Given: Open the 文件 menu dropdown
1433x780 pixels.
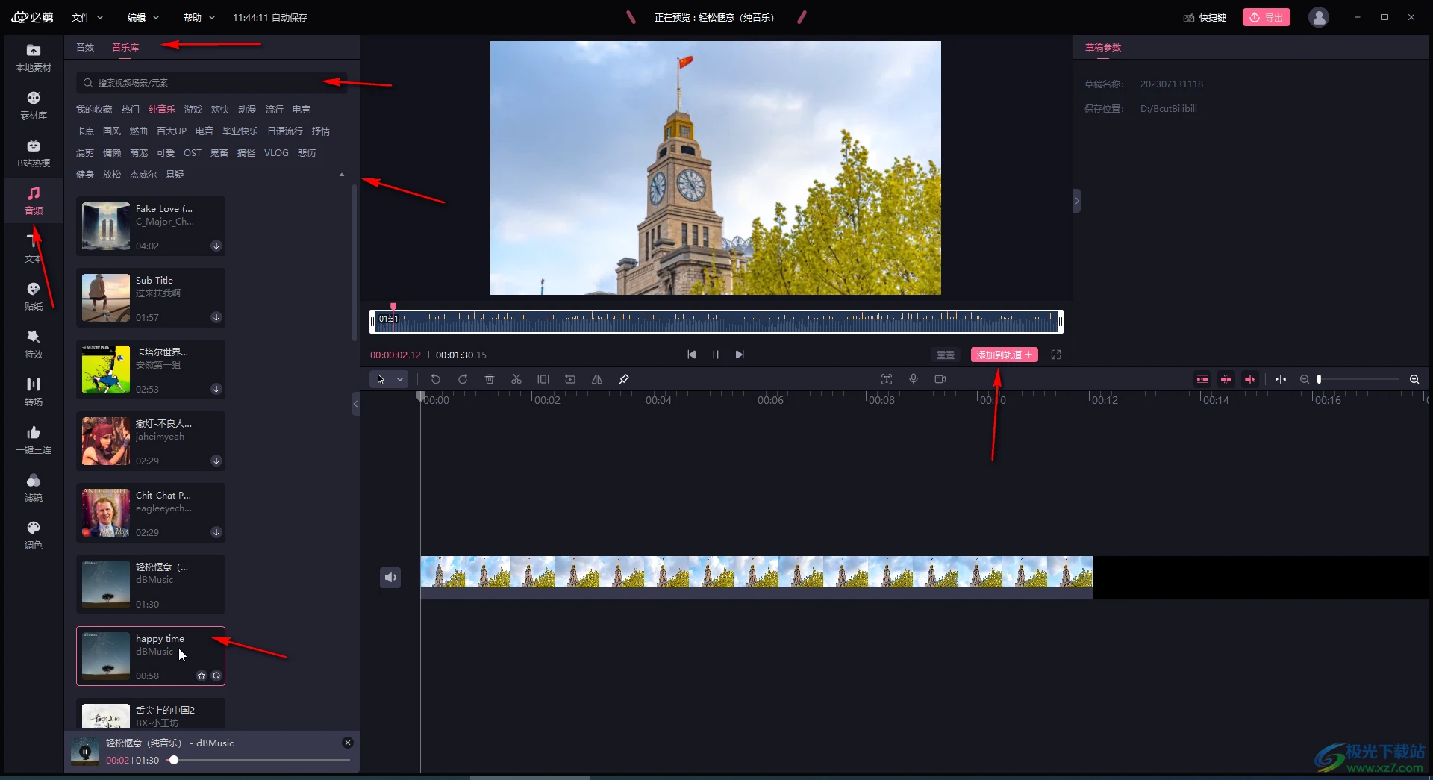Looking at the screenshot, I should tap(87, 17).
